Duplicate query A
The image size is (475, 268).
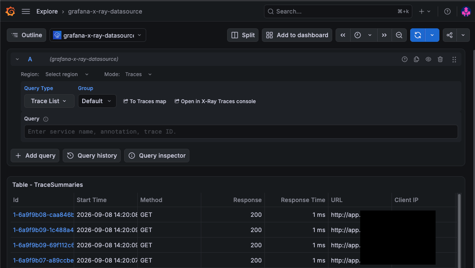416,59
